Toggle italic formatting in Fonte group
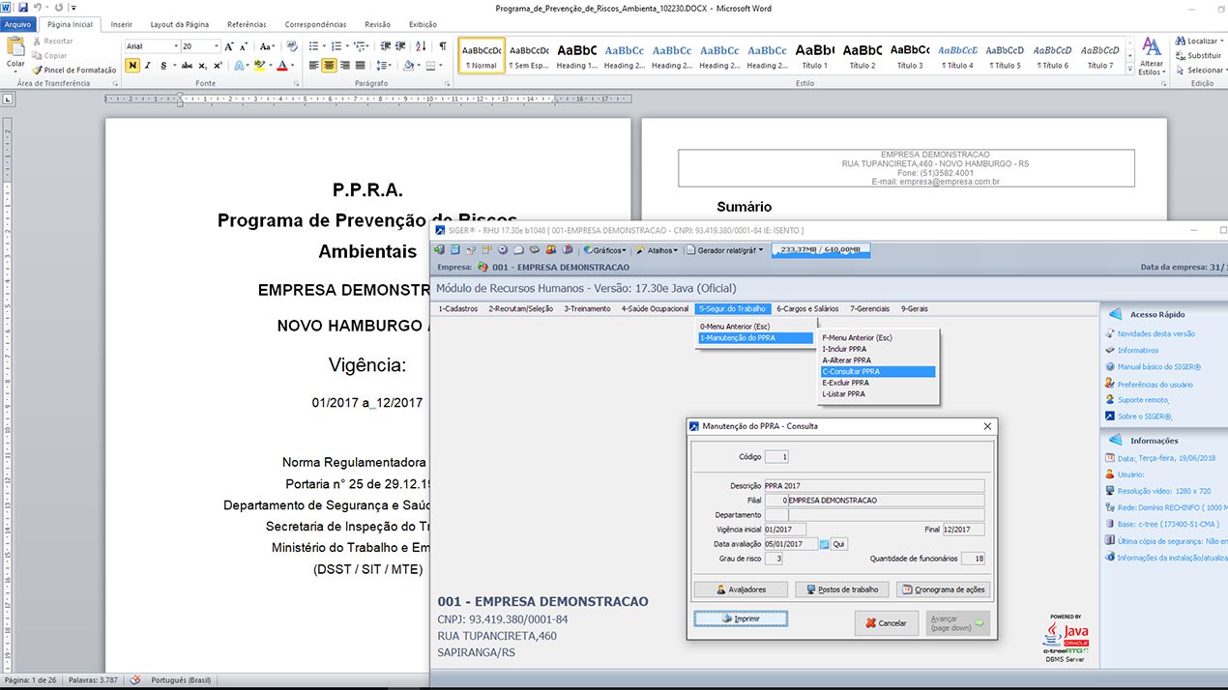Viewport: 1228px width, 690px height. [148, 66]
